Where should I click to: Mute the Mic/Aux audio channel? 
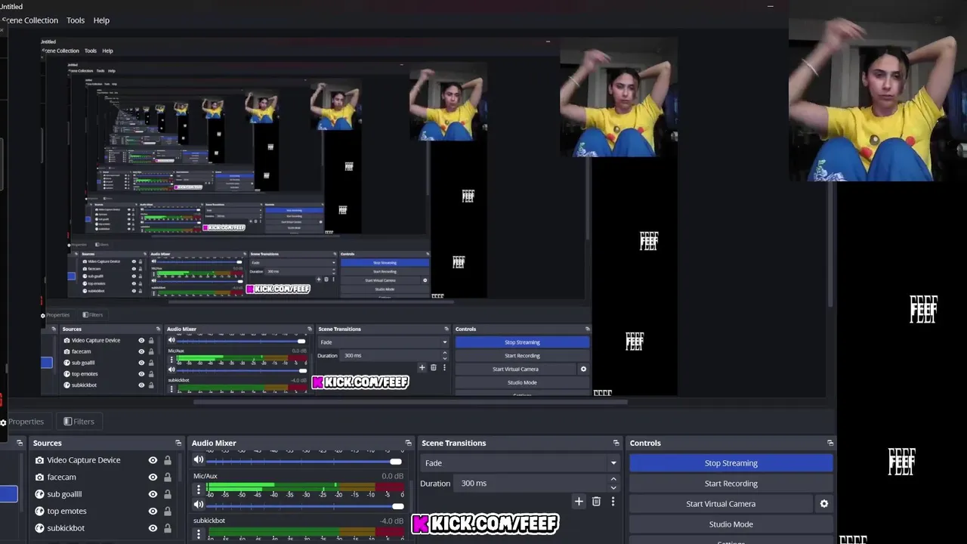199,504
